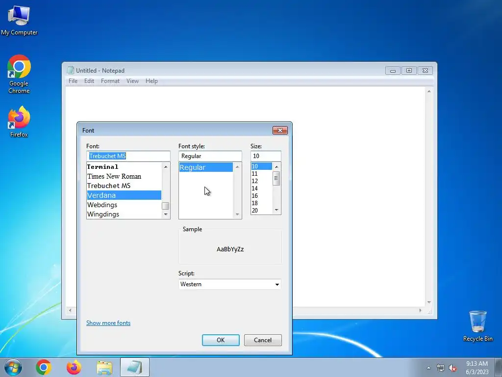
Task: Click the muted volume tray icon
Action: pyautogui.click(x=452, y=368)
